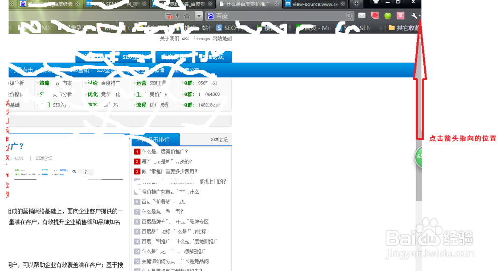
Task: Expand the bookmarks overflow chevron »
Action: pyautogui.click(x=381, y=28)
